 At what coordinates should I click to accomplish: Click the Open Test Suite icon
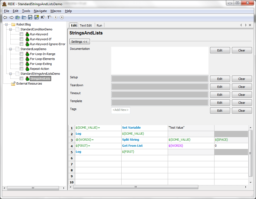click(18, 18)
